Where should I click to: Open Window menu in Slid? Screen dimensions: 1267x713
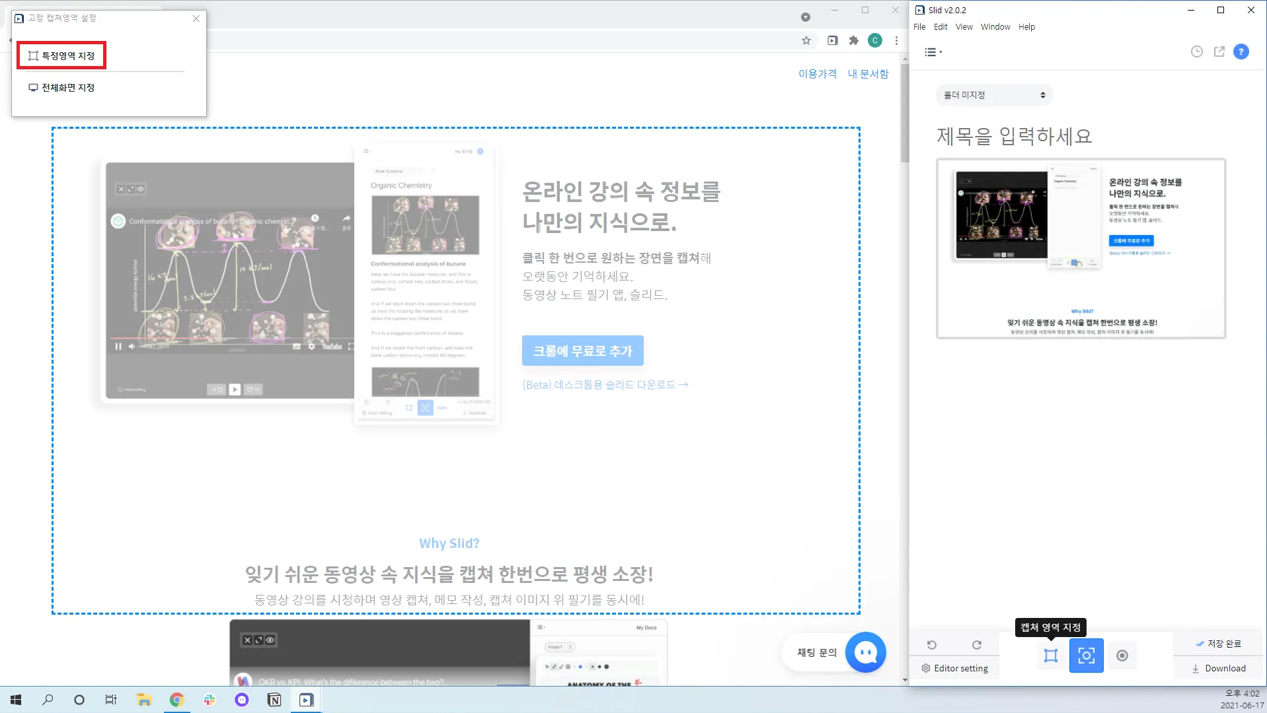point(995,27)
